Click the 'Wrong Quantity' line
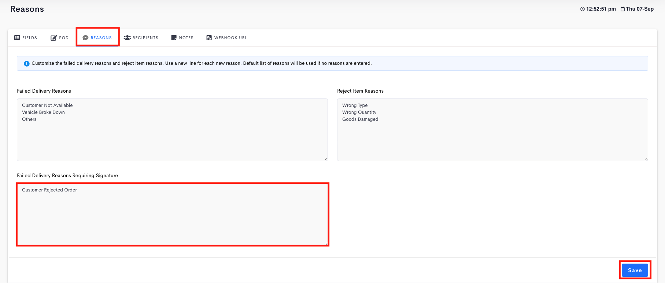 [359, 112]
